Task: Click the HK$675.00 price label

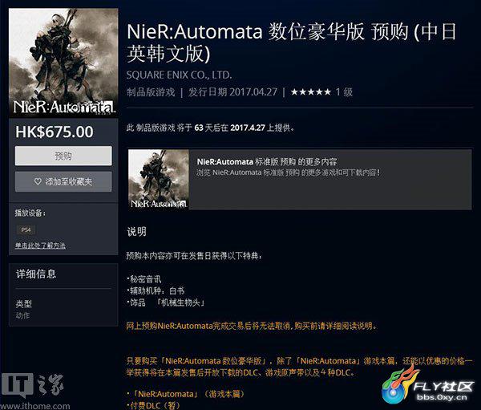Action: click(x=55, y=132)
